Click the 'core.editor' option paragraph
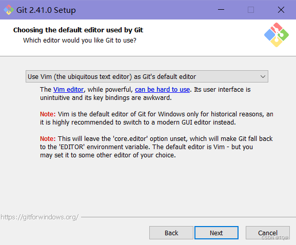The image size is (296, 245). click(156, 147)
